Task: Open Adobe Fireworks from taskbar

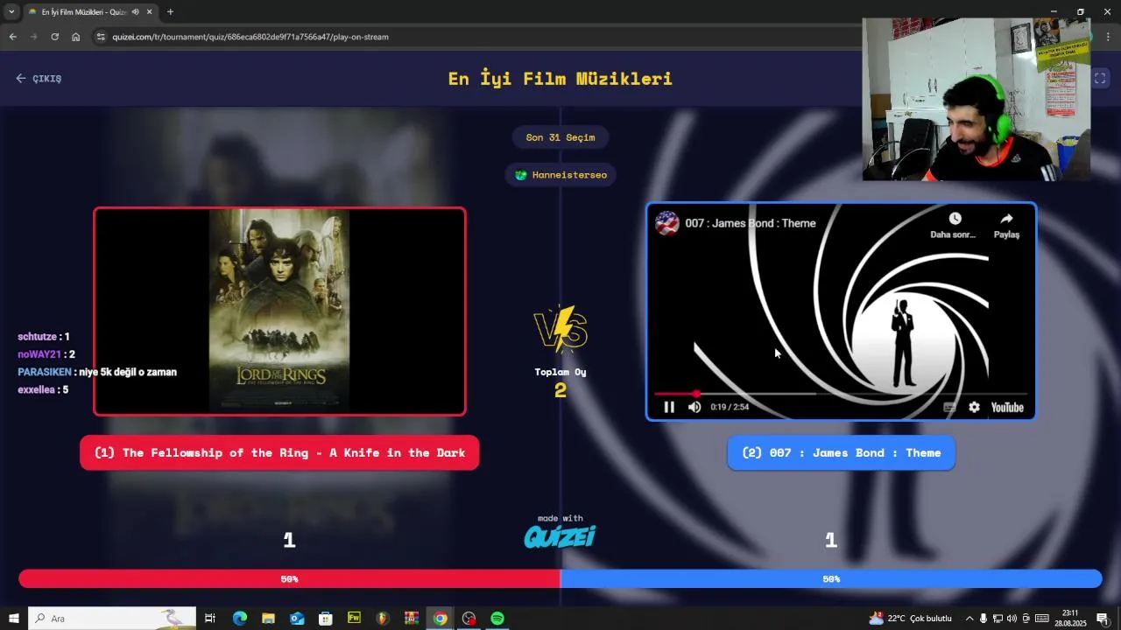Action: (354, 619)
